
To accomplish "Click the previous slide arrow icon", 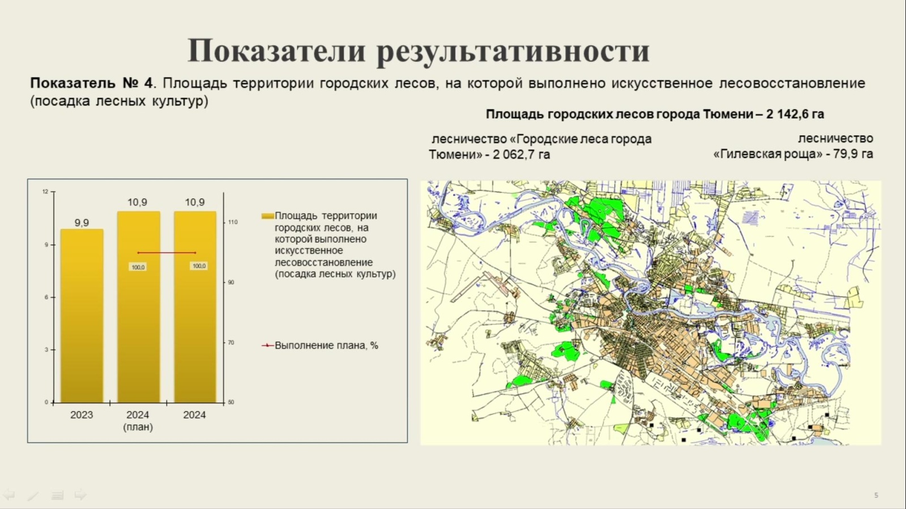I will [x=8, y=495].
